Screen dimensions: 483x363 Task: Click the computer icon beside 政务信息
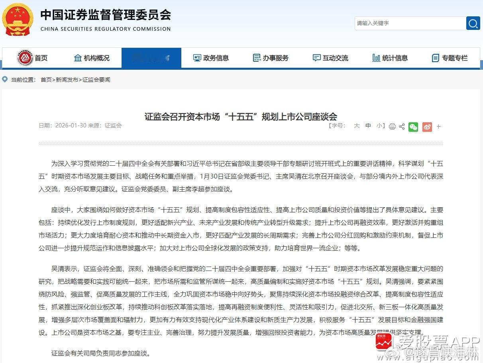[196, 58]
